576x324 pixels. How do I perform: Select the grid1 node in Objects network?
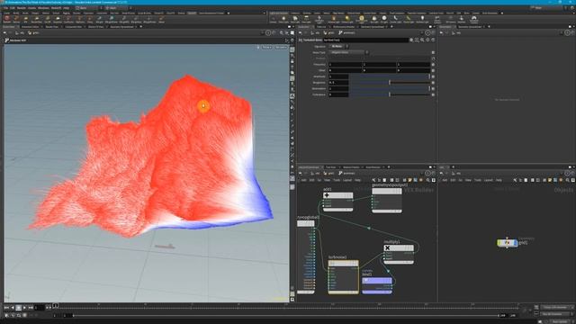(508, 243)
